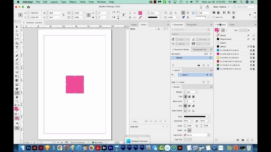Select the Hand tool

point(17,97)
